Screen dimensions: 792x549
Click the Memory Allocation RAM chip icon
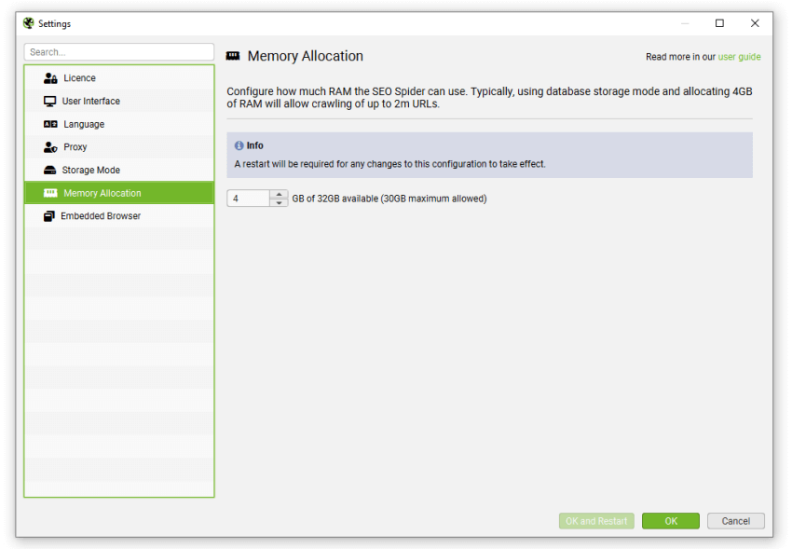coord(50,193)
